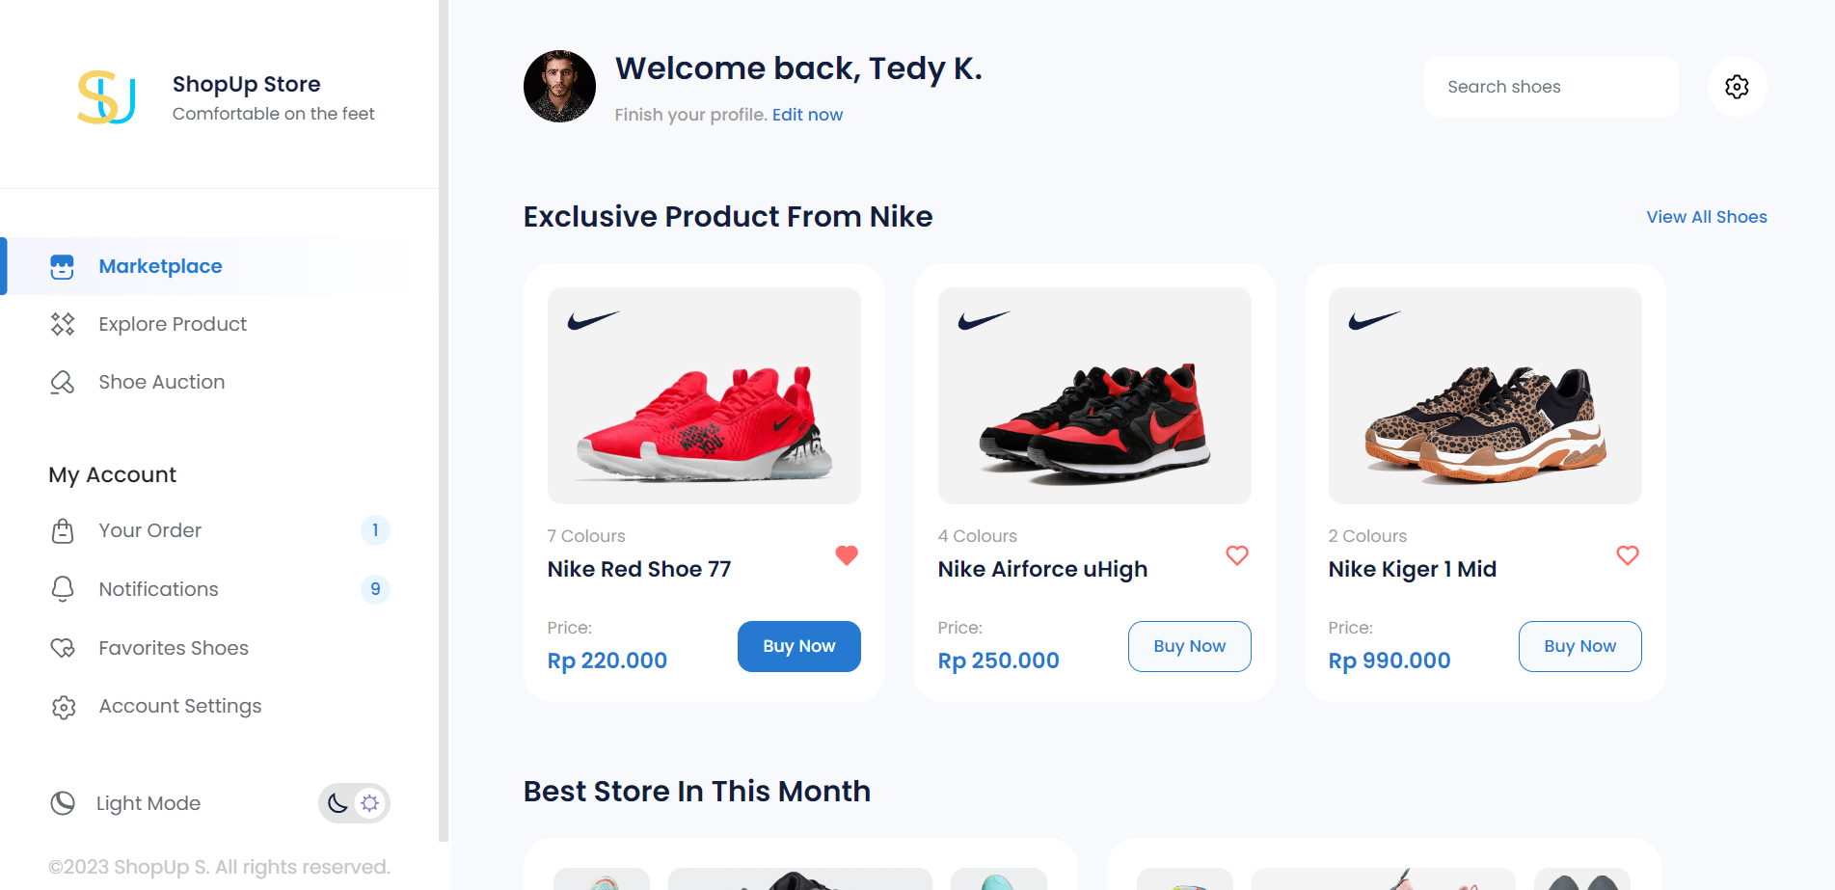The image size is (1835, 890).
Task: Click the View All Shoes link
Action: (1706, 217)
